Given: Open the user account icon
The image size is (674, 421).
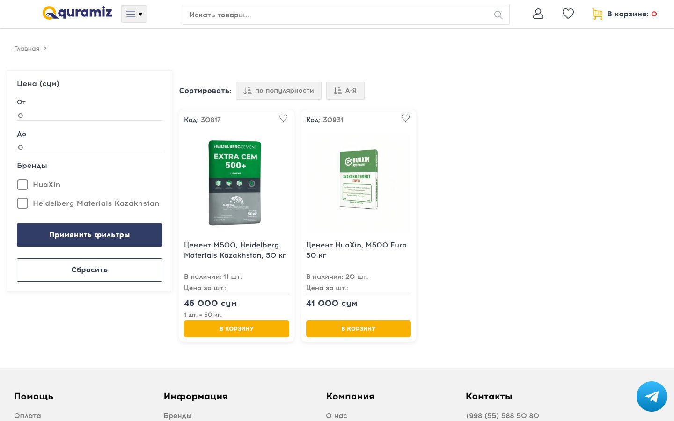Looking at the screenshot, I should coord(538,14).
